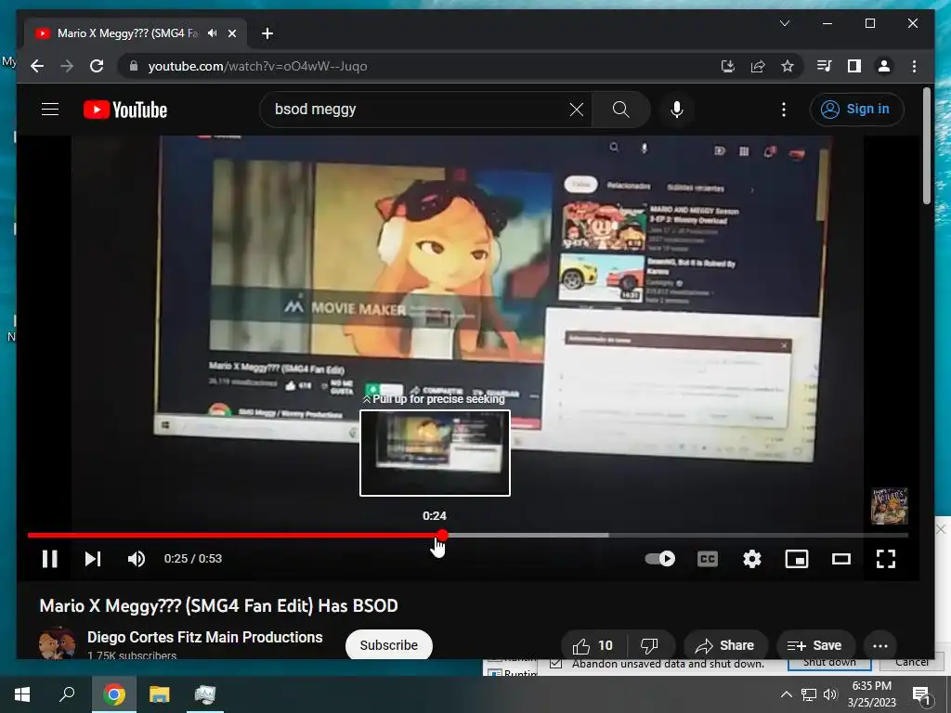The image size is (951, 713).
Task: Open Windows Start menu
Action: click(22, 694)
